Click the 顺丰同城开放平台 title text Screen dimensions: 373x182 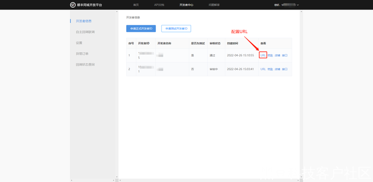90,5
